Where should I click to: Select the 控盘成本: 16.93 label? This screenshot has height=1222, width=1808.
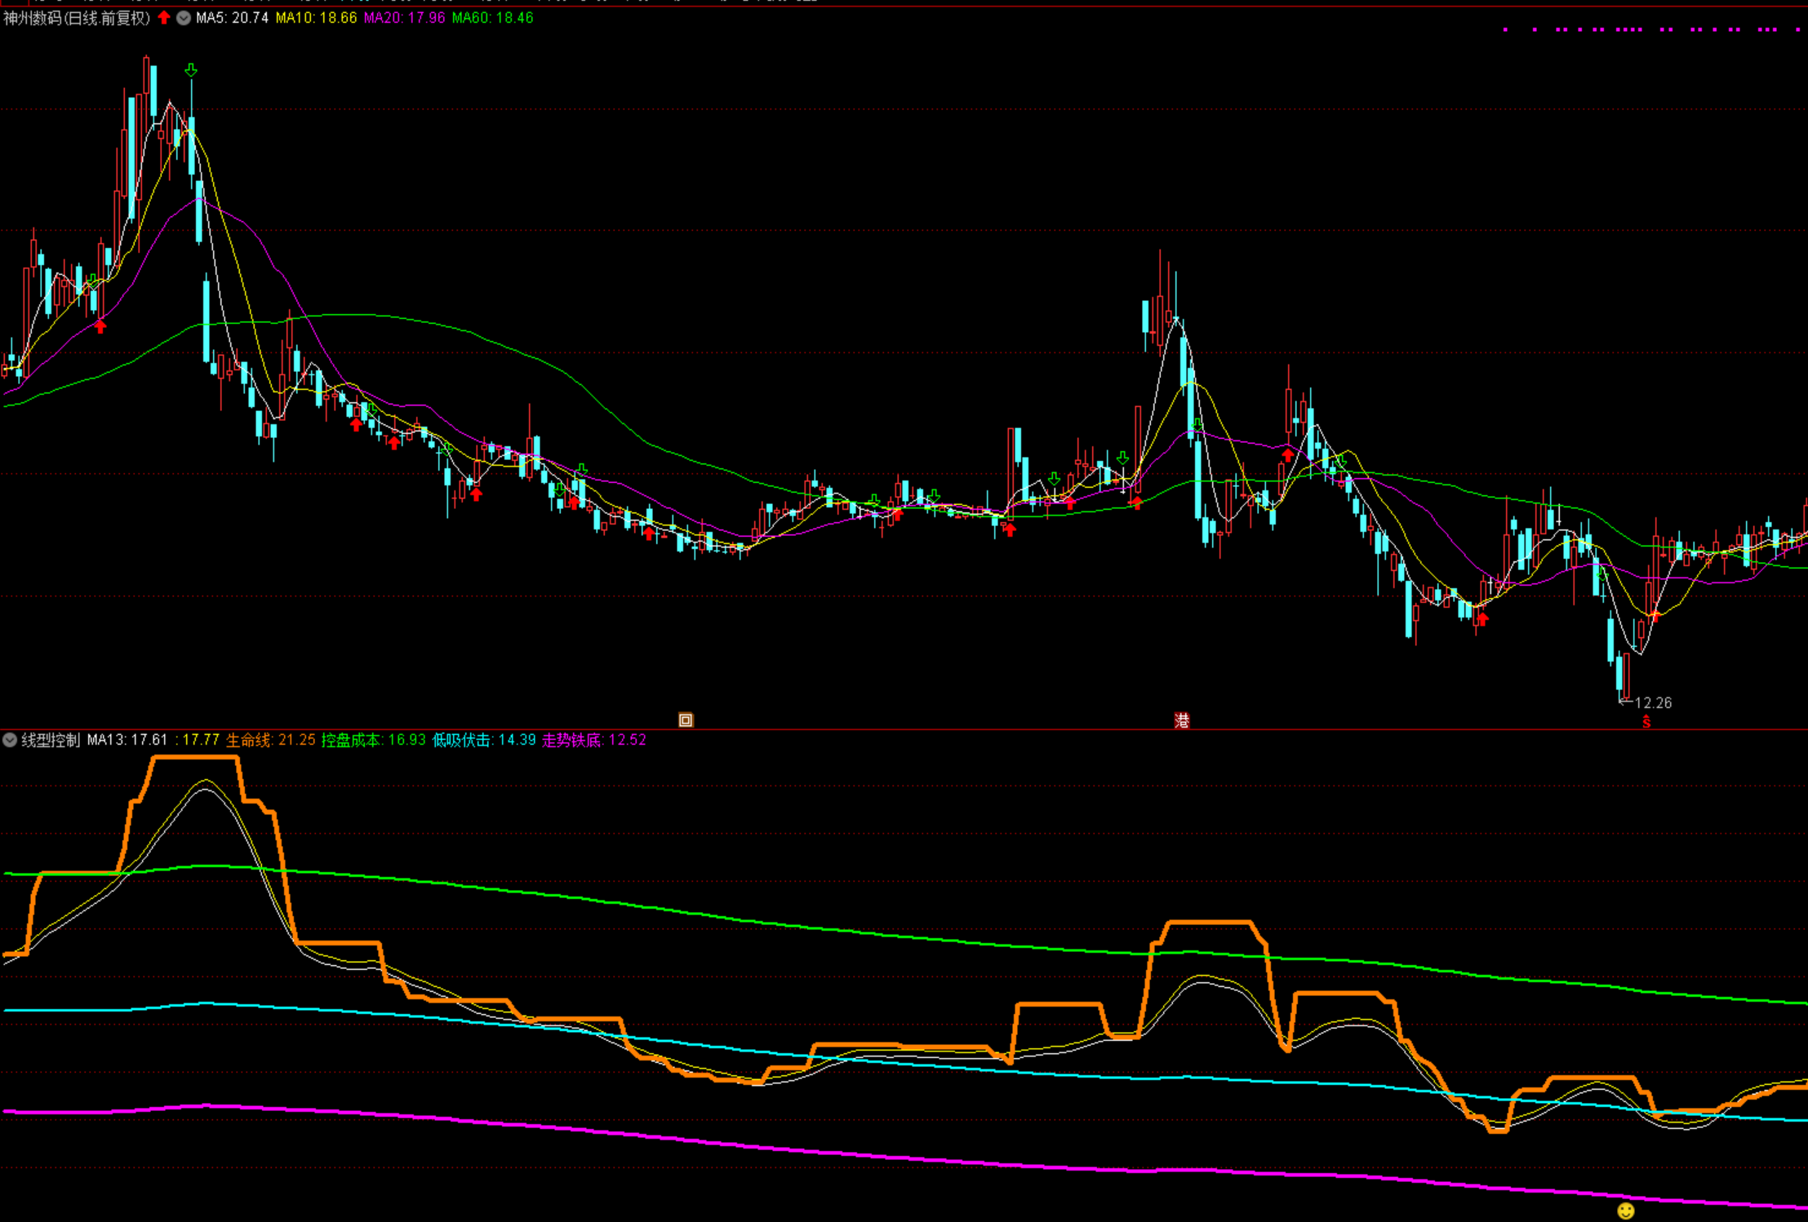(373, 740)
